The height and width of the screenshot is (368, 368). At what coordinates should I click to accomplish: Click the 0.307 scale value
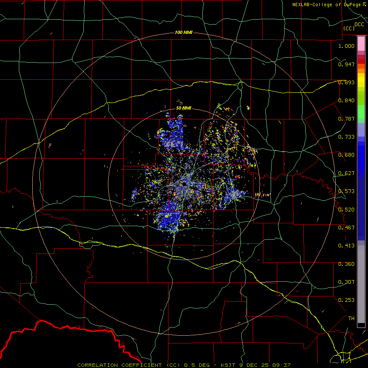(346, 282)
